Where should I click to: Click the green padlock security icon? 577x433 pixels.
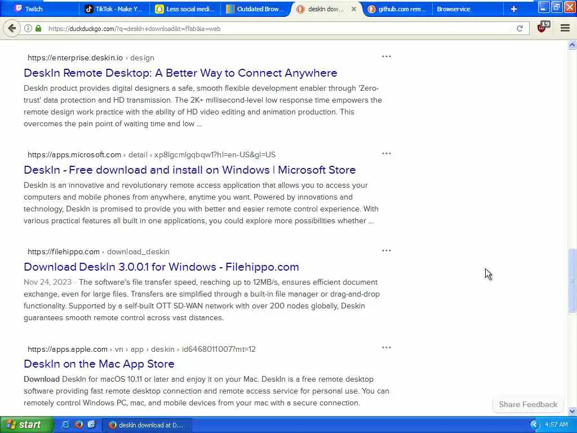(x=38, y=28)
